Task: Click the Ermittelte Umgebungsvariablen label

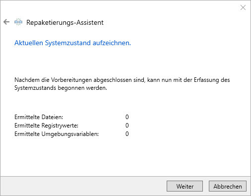Action: (57, 134)
